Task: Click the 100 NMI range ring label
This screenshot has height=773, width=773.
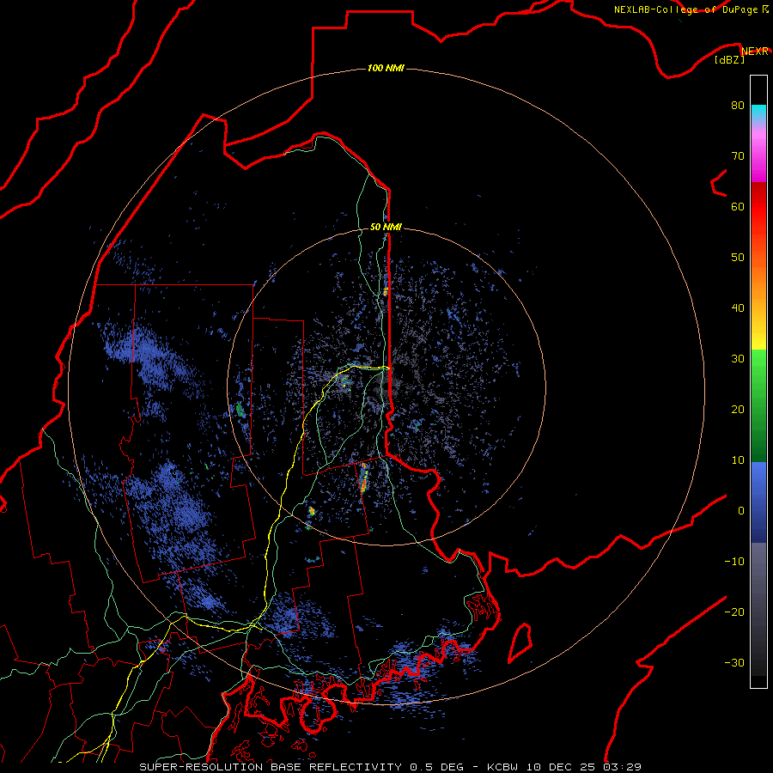Action: [x=386, y=68]
